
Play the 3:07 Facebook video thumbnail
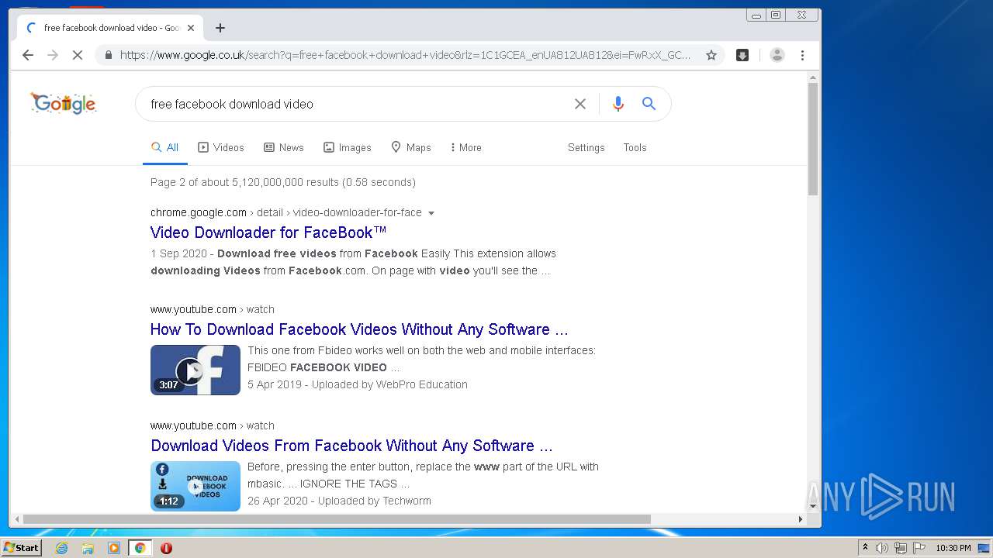point(195,370)
